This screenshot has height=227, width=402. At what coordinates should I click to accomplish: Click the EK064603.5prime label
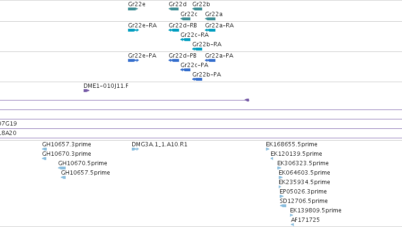(304, 173)
